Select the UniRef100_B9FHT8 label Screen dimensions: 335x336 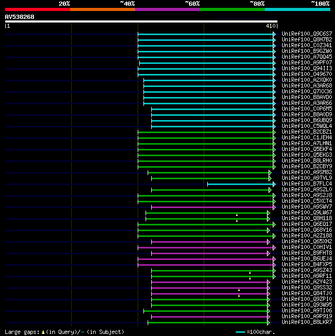click(307, 253)
